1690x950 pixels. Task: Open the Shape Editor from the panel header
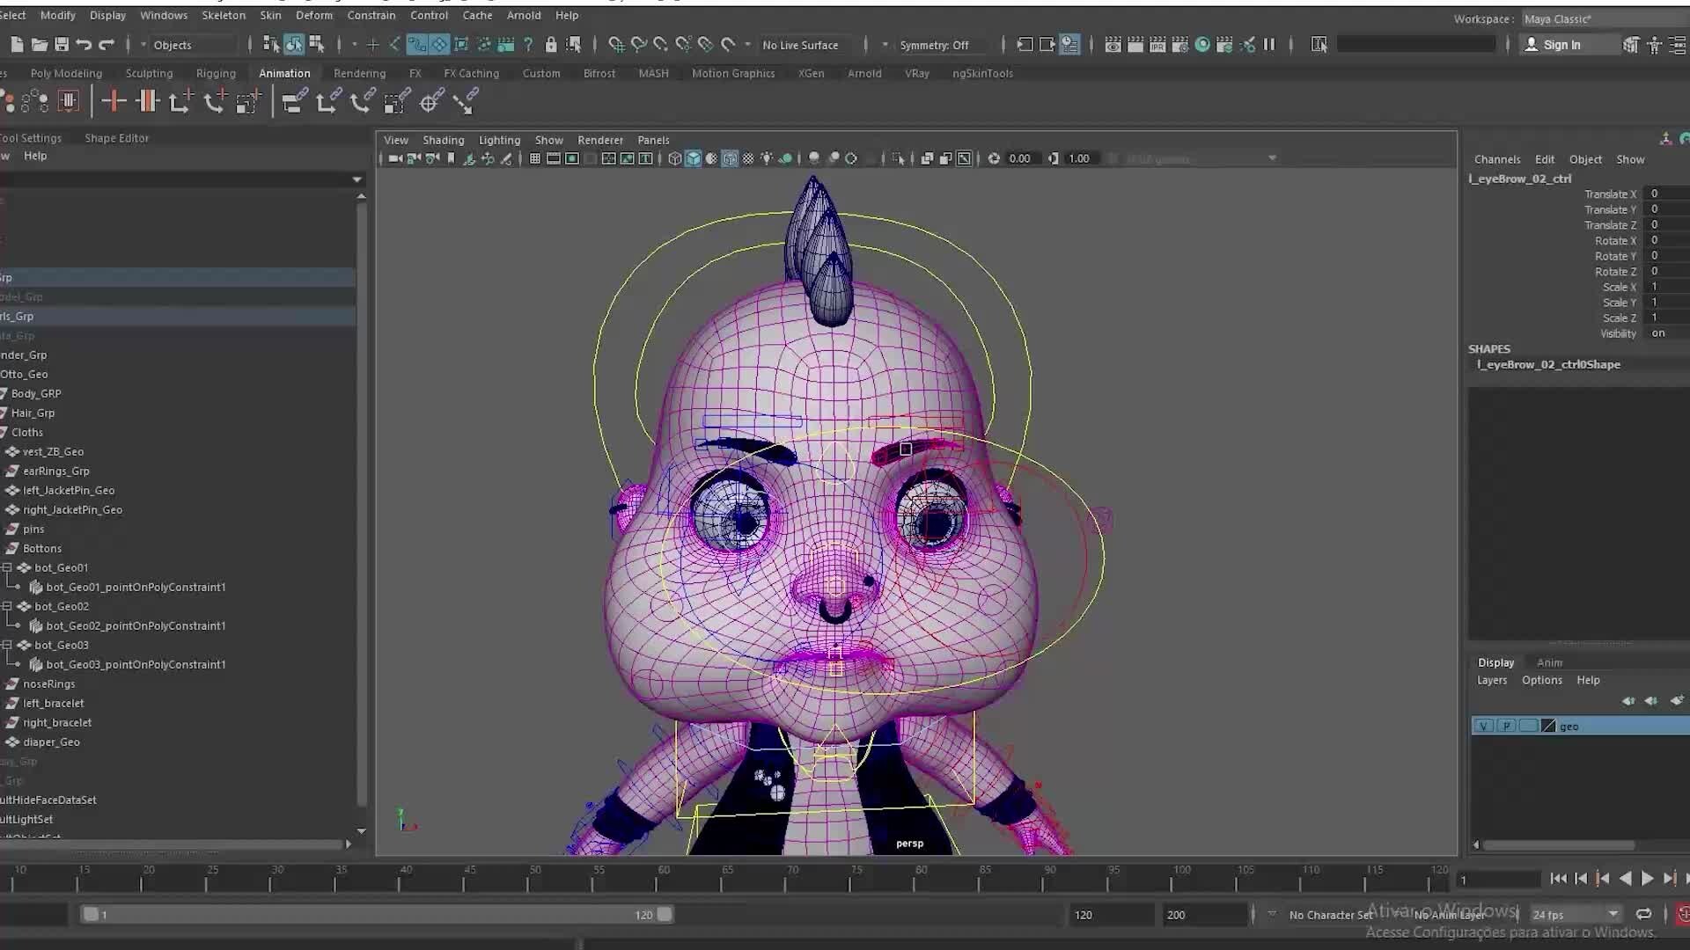tap(115, 138)
